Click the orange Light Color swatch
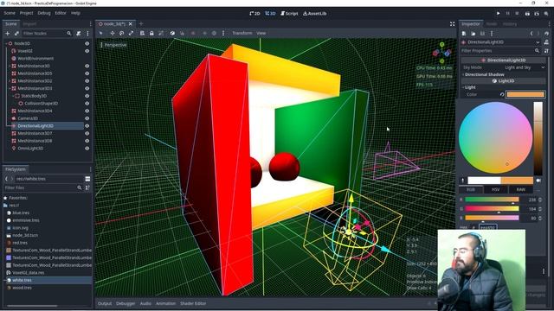Image resolution: width=554 pixels, height=311 pixels. [525, 94]
